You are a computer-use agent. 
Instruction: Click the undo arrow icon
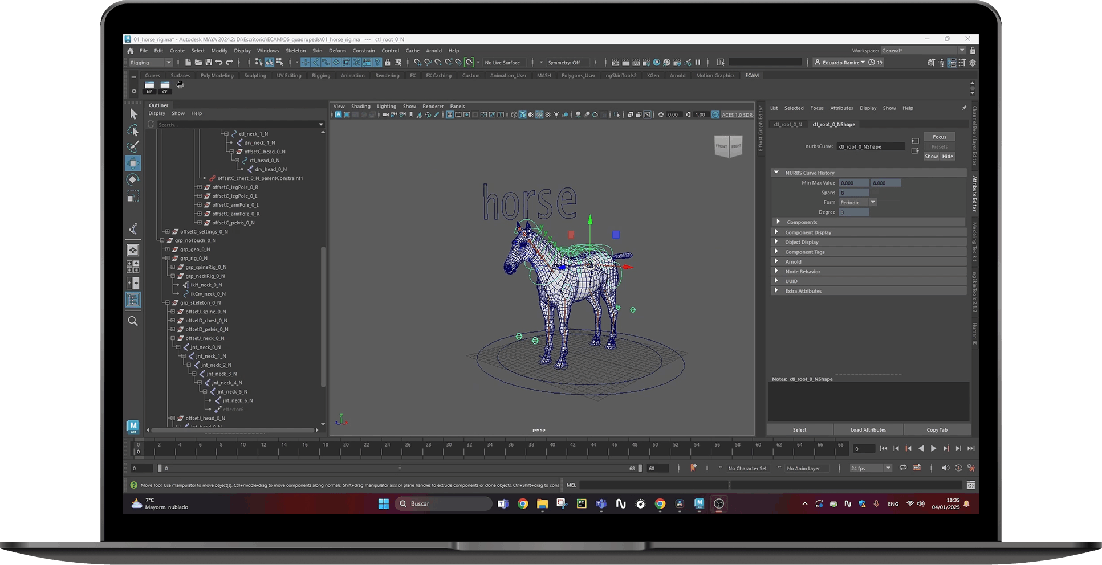point(219,63)
